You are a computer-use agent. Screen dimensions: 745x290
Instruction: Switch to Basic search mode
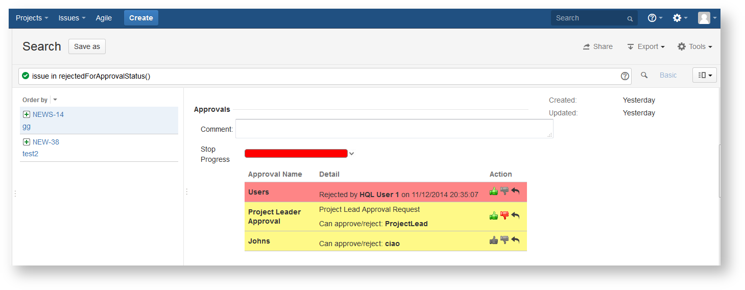pyautogui.click(x=668, y=75)
